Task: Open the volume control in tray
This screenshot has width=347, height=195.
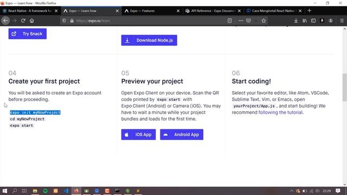Action: (x=318, y=191)
